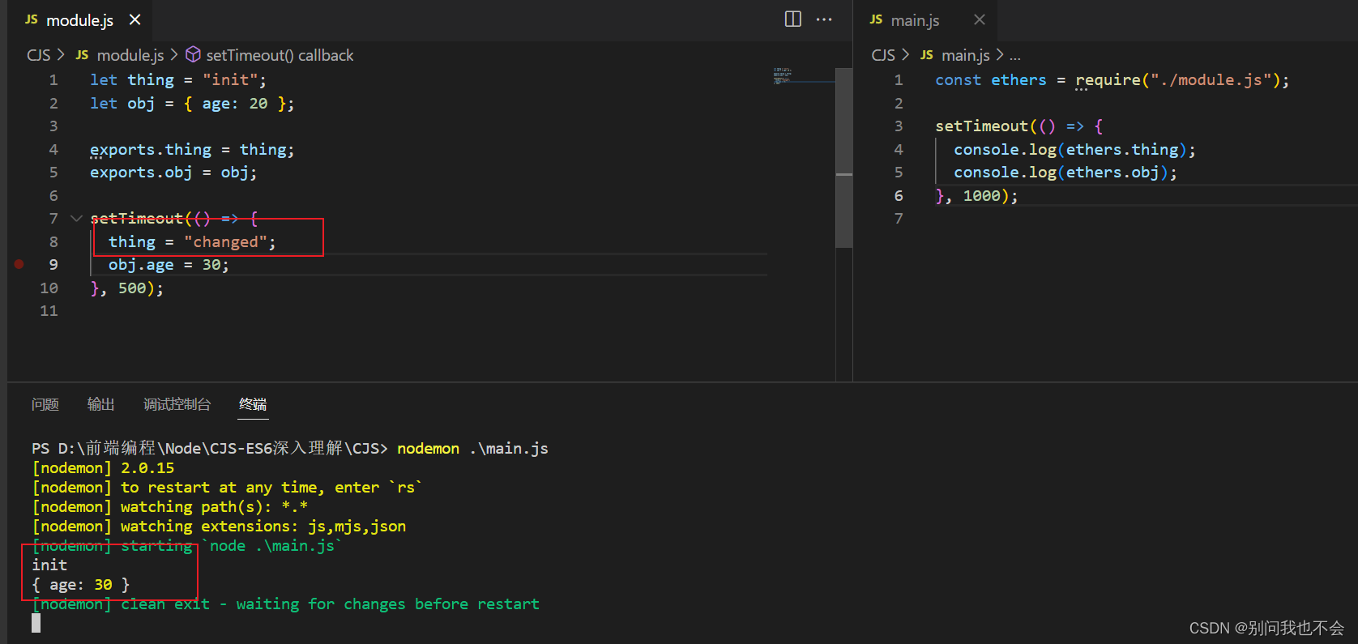Open the 输出 panel tab
This screenshot has height=644, width=1358.
click(x=101, y=404)
